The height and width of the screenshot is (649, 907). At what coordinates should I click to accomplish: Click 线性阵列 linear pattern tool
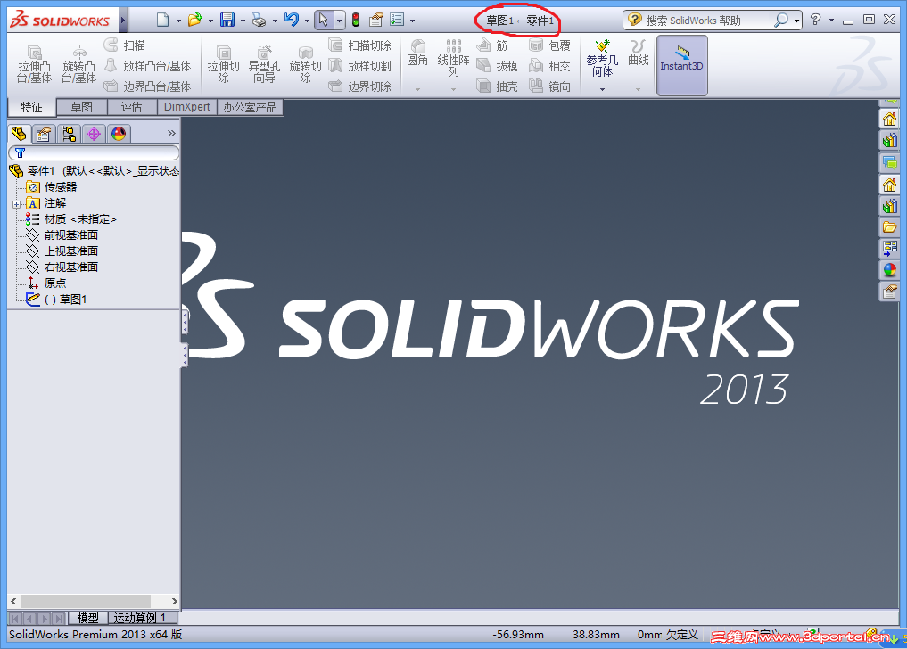[453, 58]
